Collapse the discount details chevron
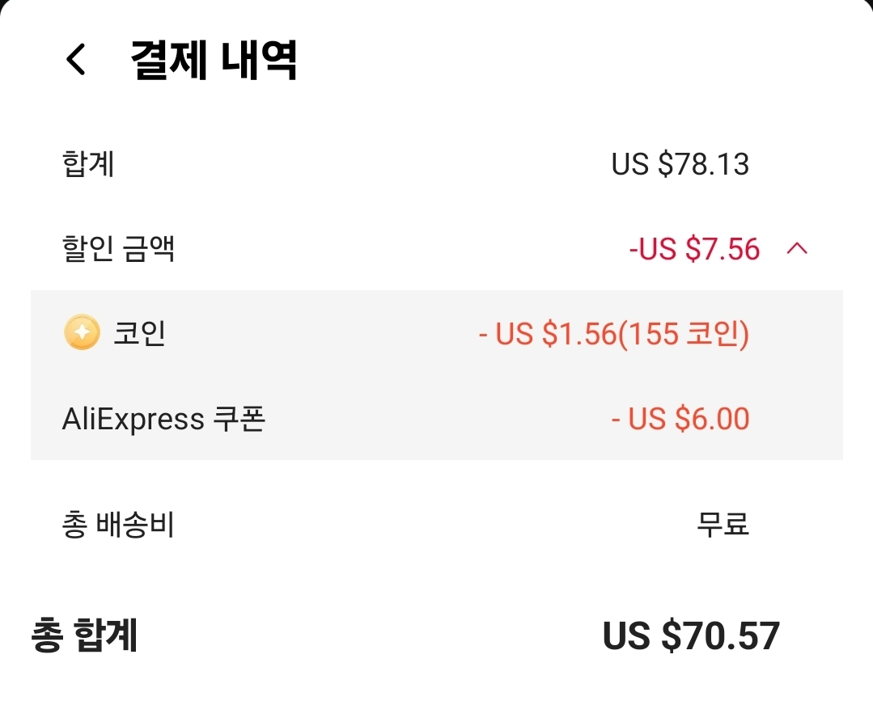This screenshot has height=722, width=873. tap(797, 249)
